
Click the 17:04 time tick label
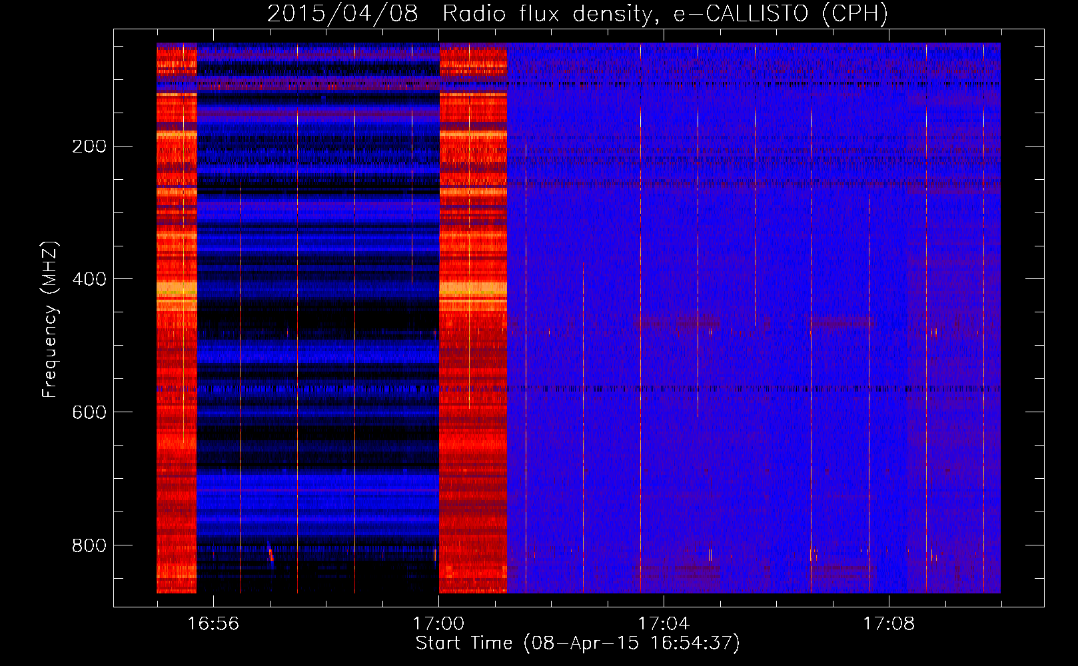664,624
